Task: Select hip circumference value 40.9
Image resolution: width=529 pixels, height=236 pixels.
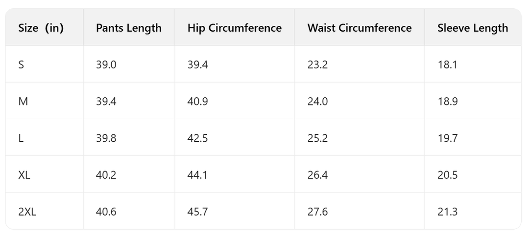Action: click(198, 102)
